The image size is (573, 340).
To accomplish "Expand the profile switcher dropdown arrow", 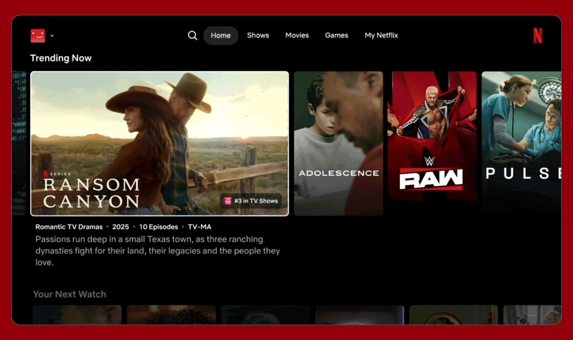I will point(52,36).
